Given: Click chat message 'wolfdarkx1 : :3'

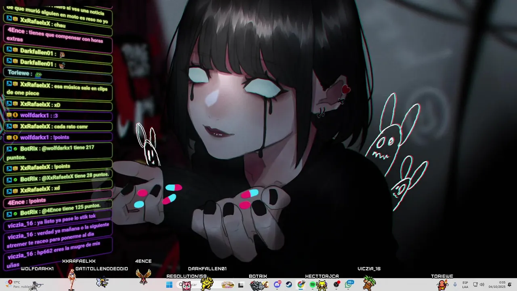Looking at the screenshot, I should point(58,116).
